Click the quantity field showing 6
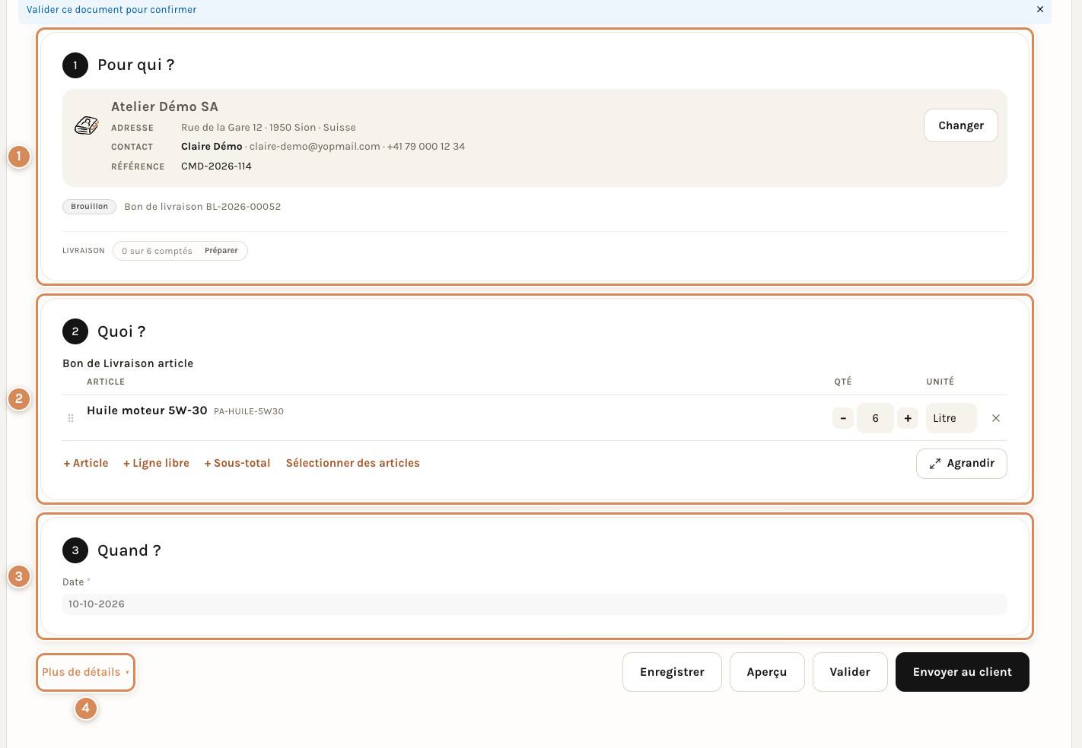Image resolution: width=1082 pixels, height=748 pixels. click(x=875, y=418)
